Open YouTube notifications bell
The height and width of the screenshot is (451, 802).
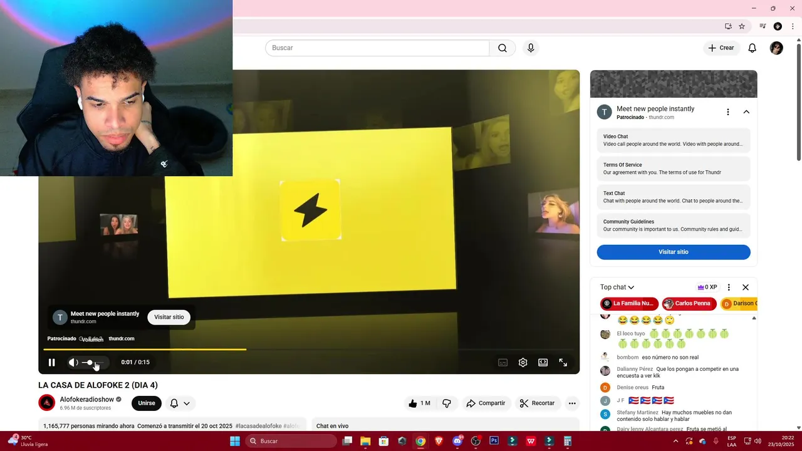(753, 48)
